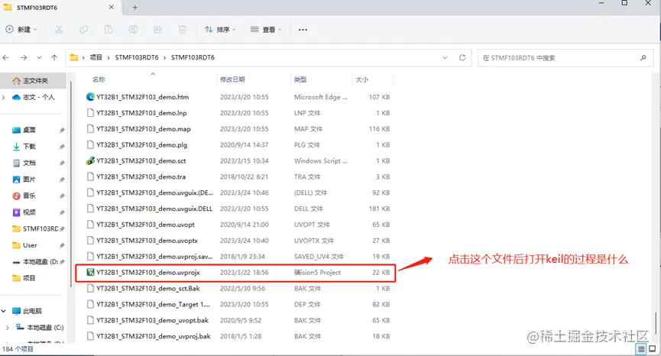Image resolution: width=661 pixels, height=356 pixels.
Task: Collapse This PC (此电脑) node
Action: click(x=4, y=311)
